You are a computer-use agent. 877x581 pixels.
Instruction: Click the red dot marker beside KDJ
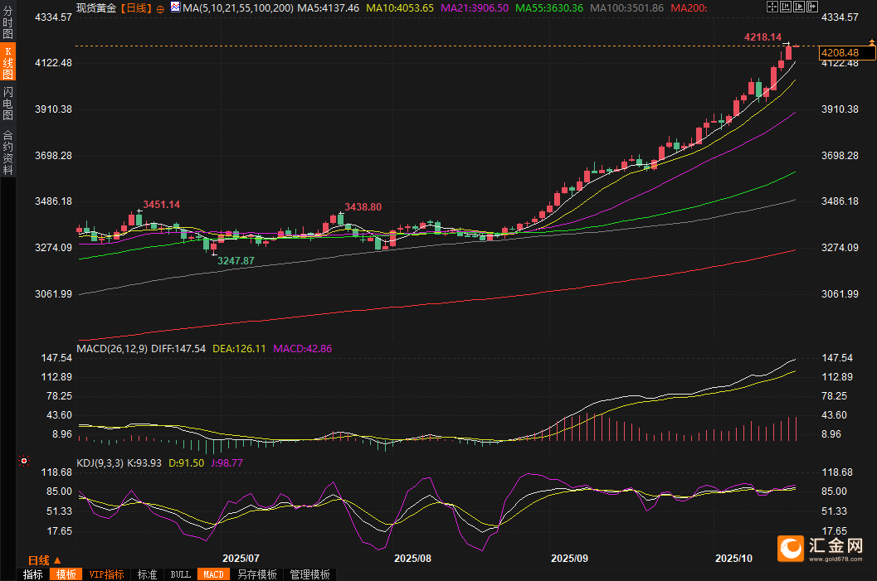24,460
